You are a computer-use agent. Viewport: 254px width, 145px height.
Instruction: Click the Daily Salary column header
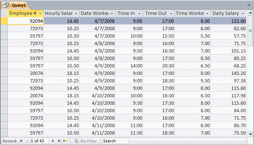[228, 13]
